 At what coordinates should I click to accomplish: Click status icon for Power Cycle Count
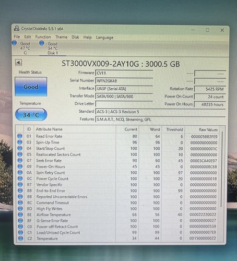pyautogui.click(x=20, y=179)
